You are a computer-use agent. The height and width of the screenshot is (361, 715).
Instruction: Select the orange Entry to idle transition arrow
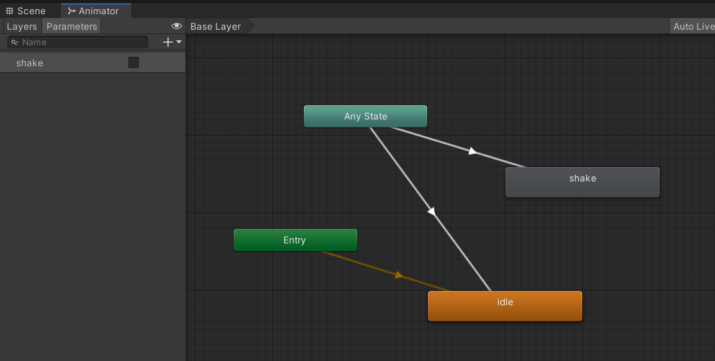[399, 275]
